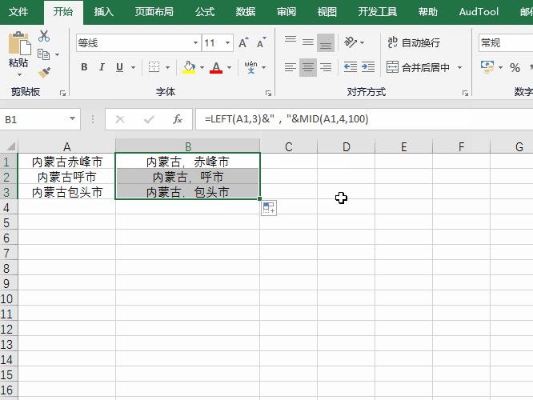Open borders dropdown arrow
533x400 pixels.
(167, 67)
